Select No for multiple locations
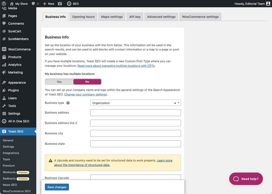The height and width of the screenshot is (194, 272). point(87,82)
